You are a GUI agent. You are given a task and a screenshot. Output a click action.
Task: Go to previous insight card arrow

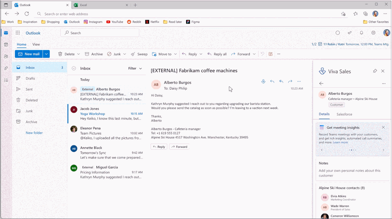point(322,150)
